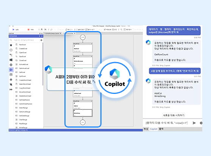Image resolution: width=211 pixels, height=156 pixels.
Task: Click the undo arrow in the toolbar
Action: (x=52, y=30)
